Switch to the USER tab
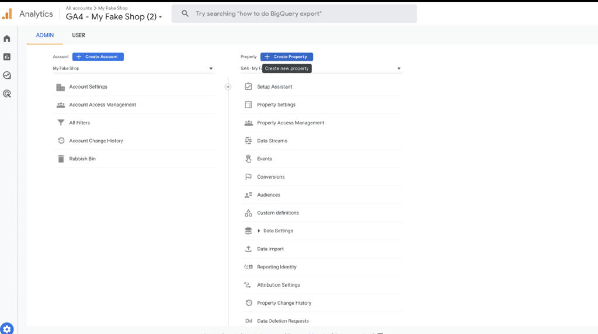The height and width of the screenshot is (334, 598). pyautogui.click(x=79, y=35)
